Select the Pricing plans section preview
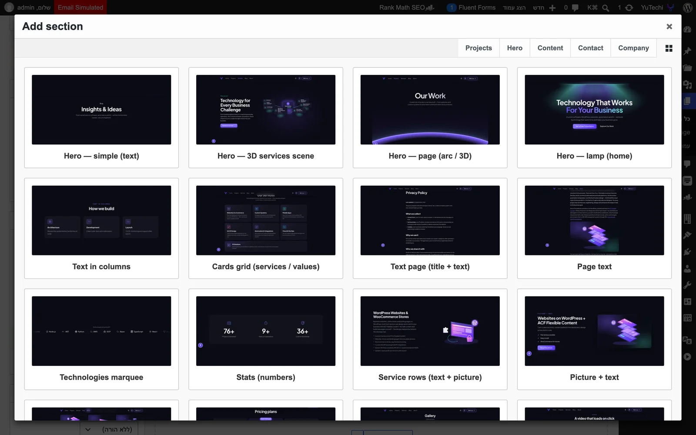696x435 pixels. pyautogui.click(x=266, y=414)
